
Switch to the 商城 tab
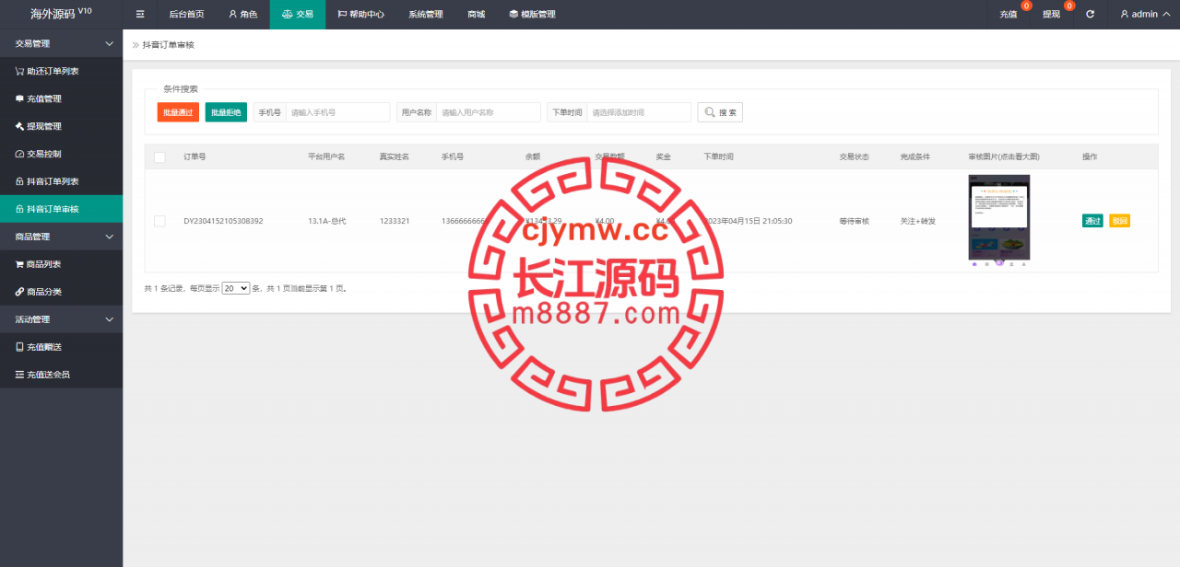[476, 15]
